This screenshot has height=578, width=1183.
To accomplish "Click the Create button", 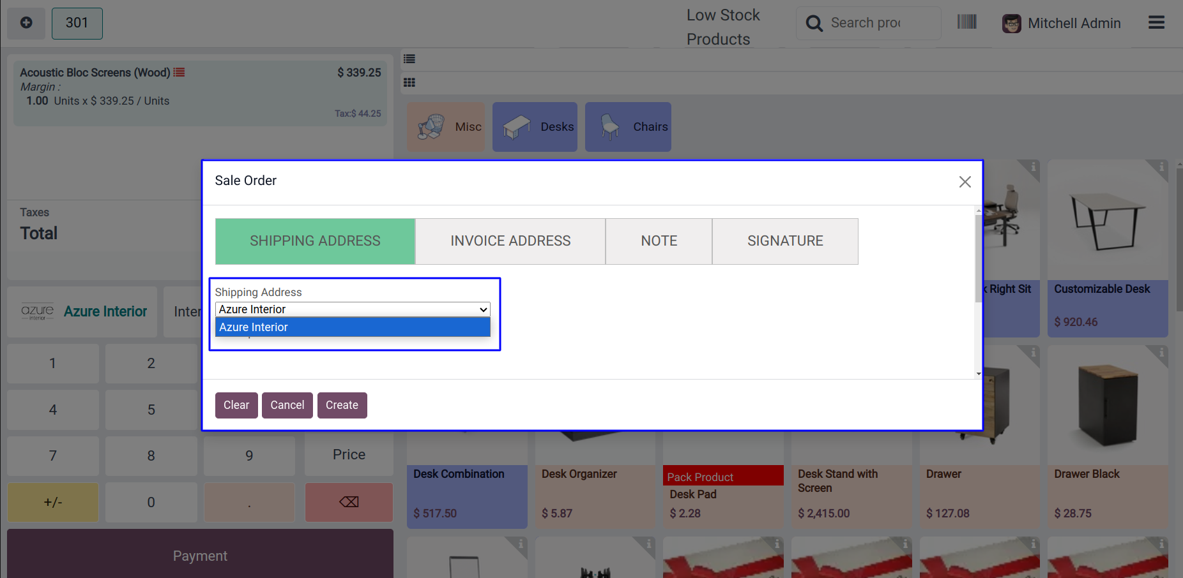I will tap(342, 405).
